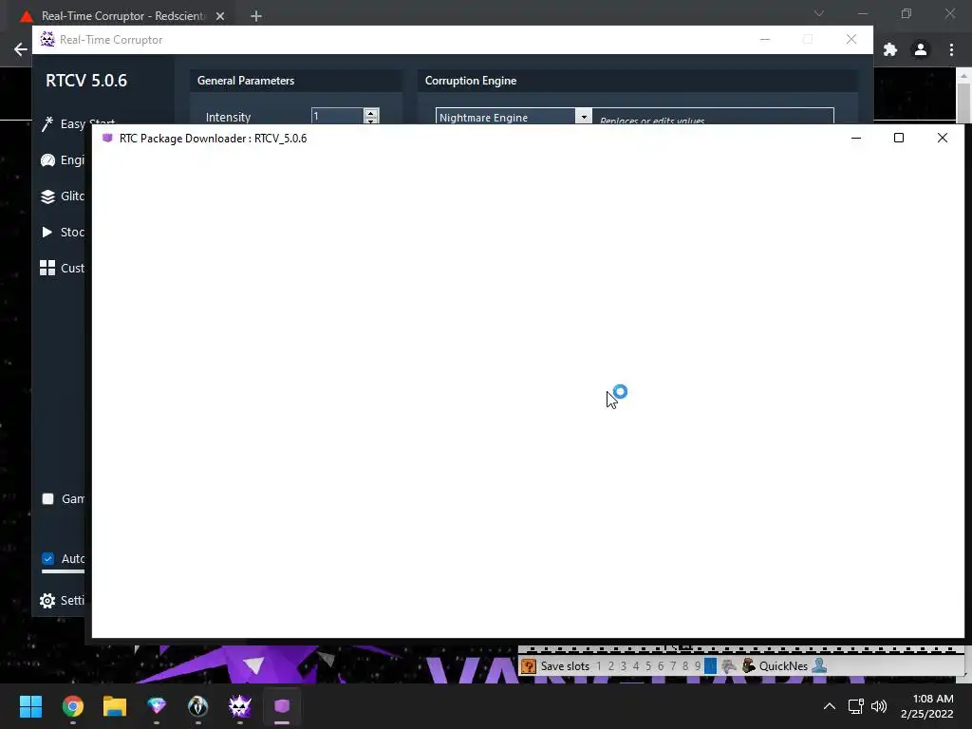Minimize the RTC Package Downloader window
Viewport: 972px width, 729px height.
pyautogui.click(x=856, y=138)
